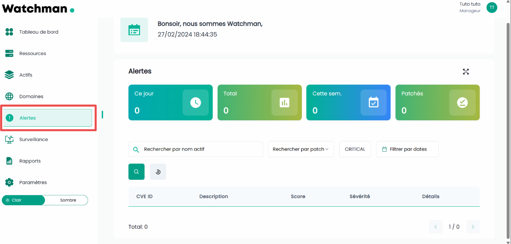Click the Actifs layers icon
This screenshot has height=244, width=511.
point(9,75)
